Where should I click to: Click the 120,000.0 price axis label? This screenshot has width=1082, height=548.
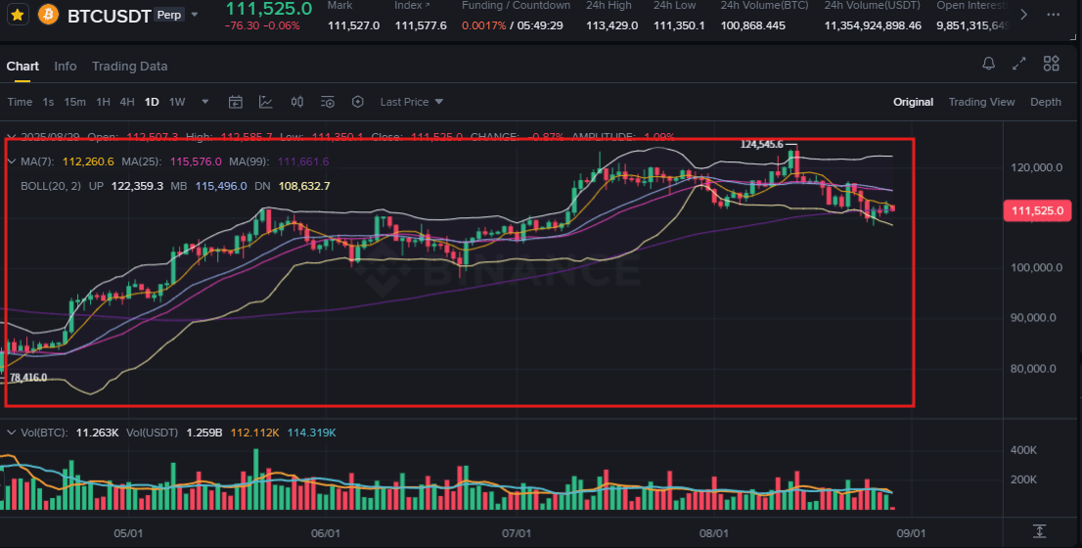point(1034,167)
